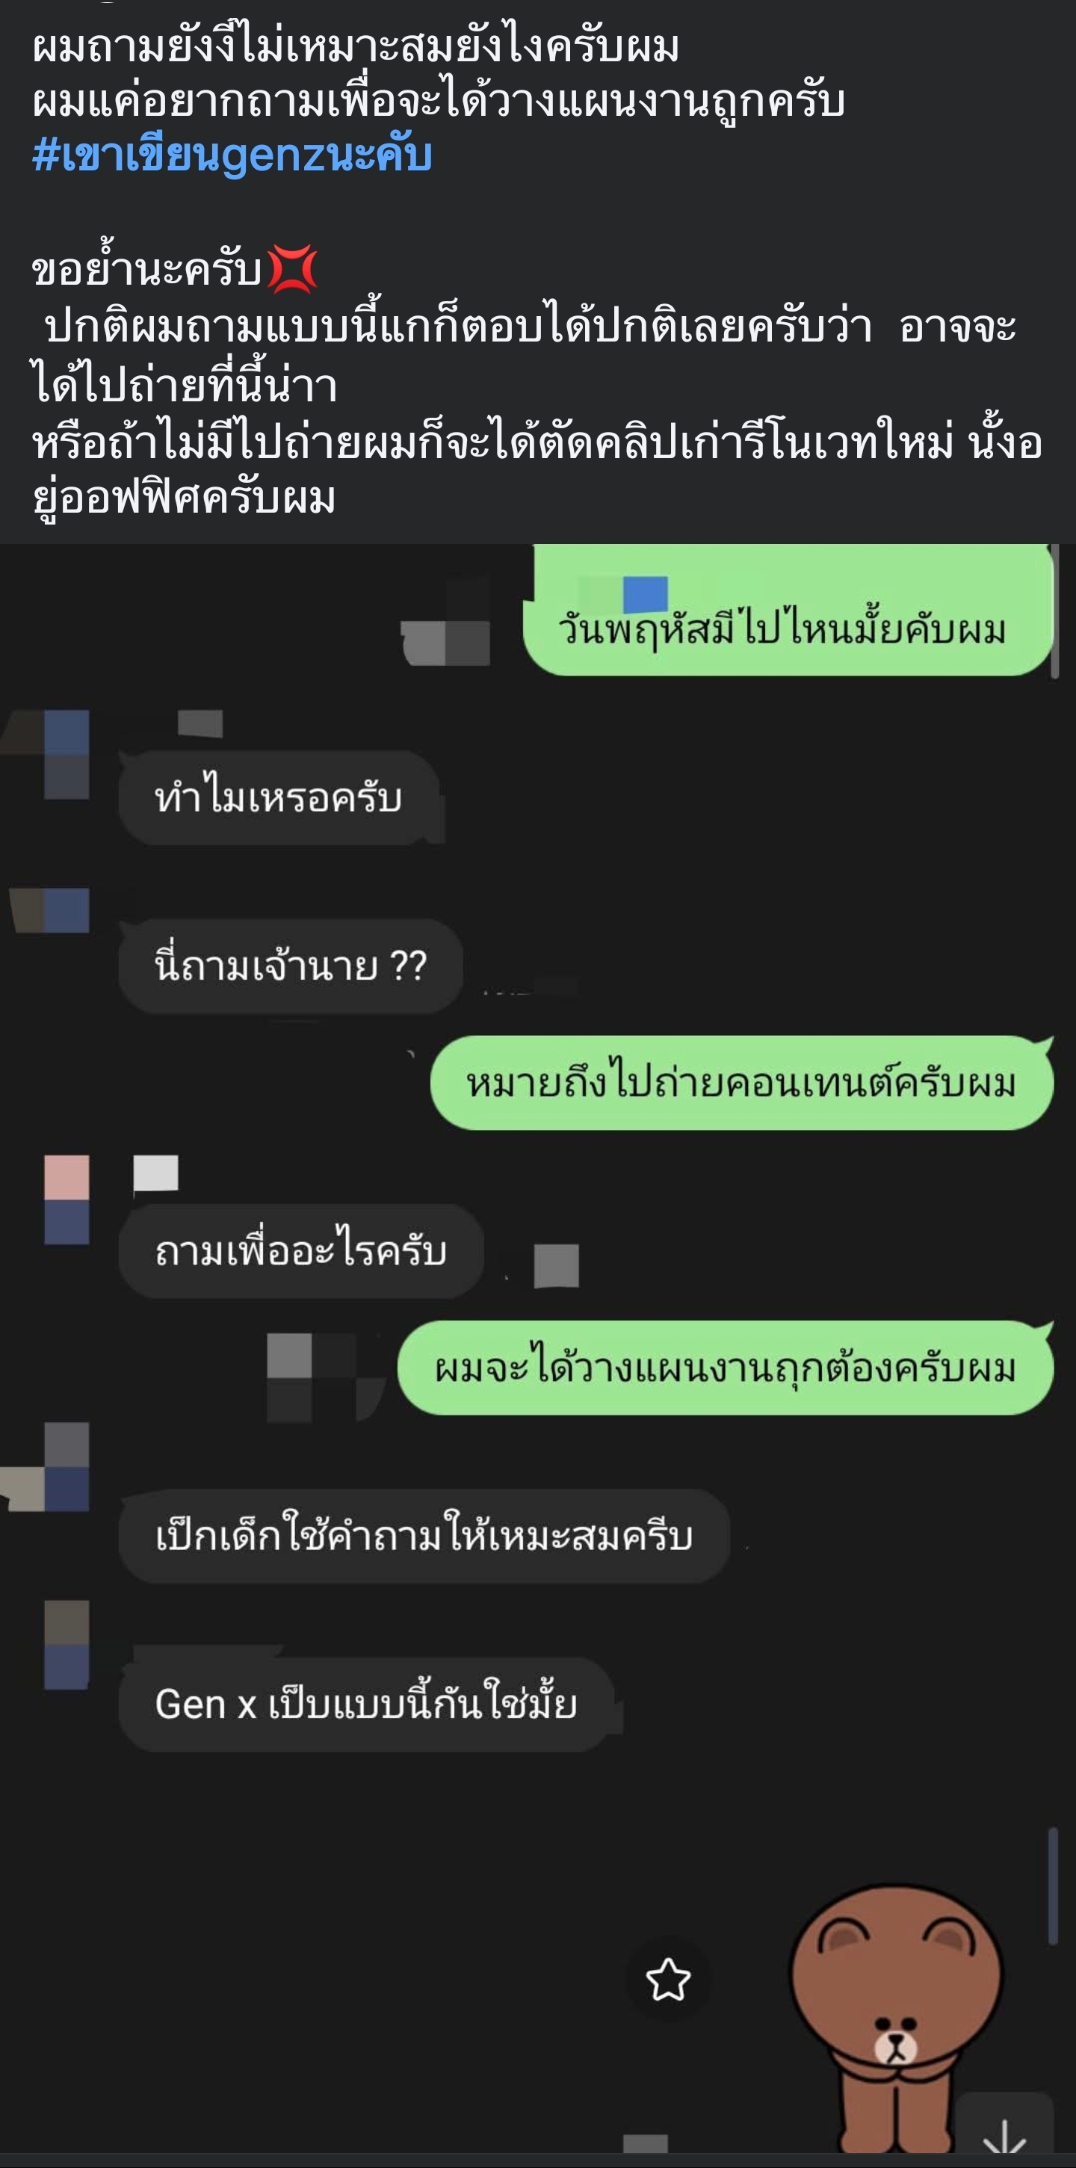Tap green bubble 'ผมจะได้วางแผนงานถูกต้องครับผม'
The width and height of the screenshot is (1076, 2168).
pos(726,1367)
